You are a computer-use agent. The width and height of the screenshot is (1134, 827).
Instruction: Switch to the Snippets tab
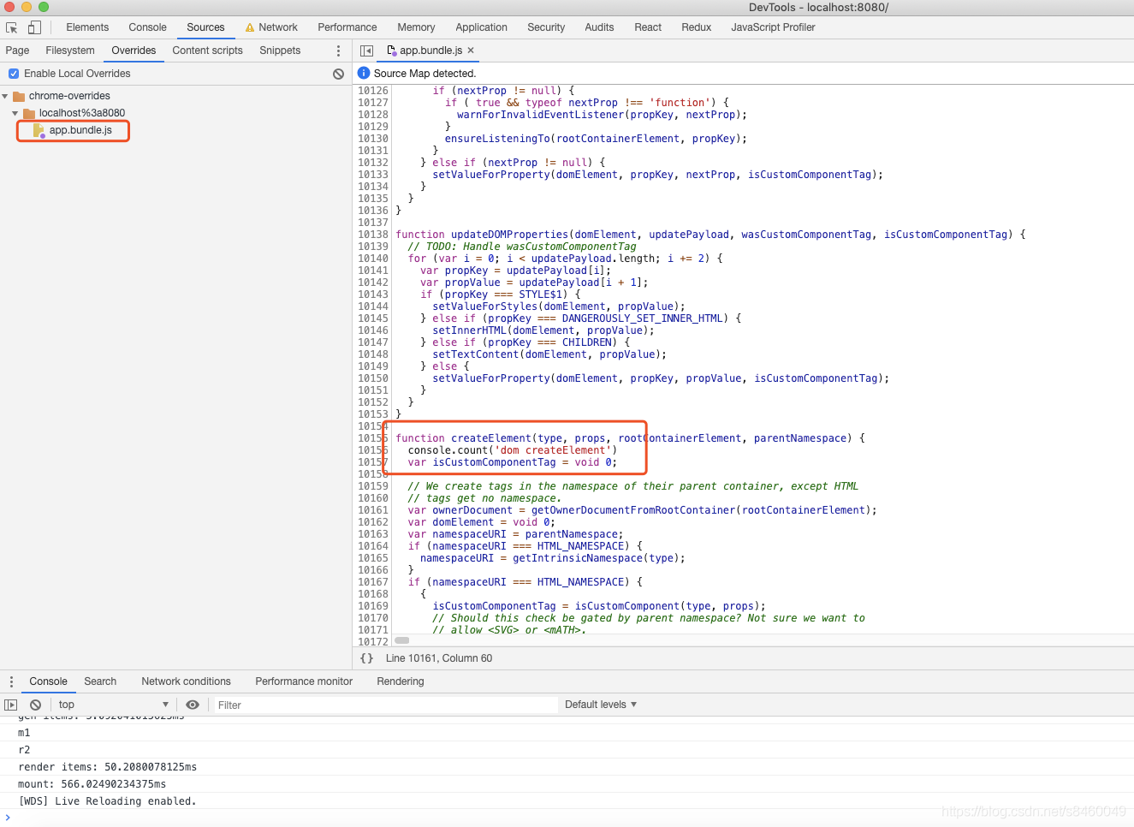coord(280,51)
